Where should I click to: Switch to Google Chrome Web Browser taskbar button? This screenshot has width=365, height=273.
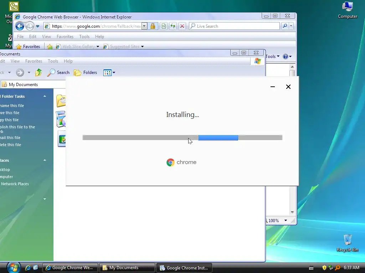click(70, 268)
